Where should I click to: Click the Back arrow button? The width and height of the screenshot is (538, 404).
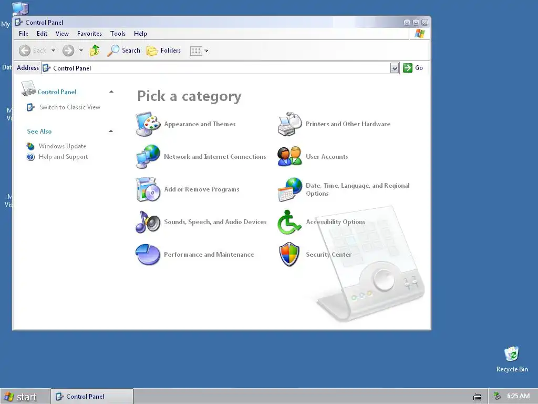click(x=25, y=50)
